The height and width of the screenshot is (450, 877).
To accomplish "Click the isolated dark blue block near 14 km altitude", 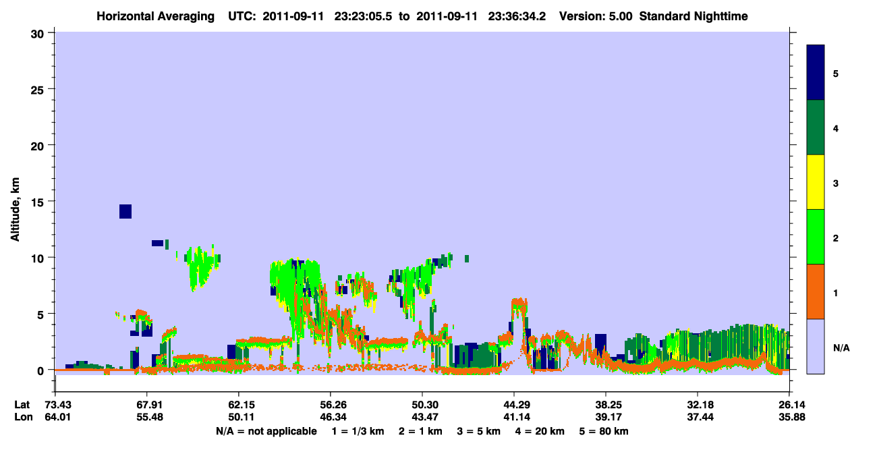I will [125, 211].
